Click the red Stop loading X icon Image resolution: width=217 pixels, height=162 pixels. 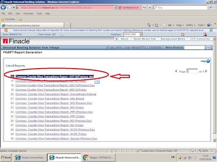(150, 7)
